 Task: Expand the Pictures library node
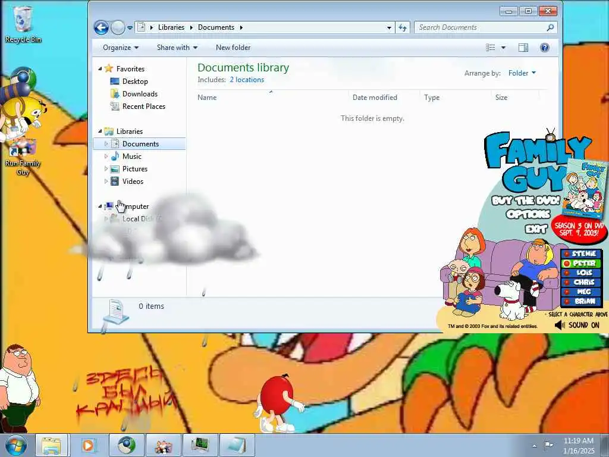(106, 168)
